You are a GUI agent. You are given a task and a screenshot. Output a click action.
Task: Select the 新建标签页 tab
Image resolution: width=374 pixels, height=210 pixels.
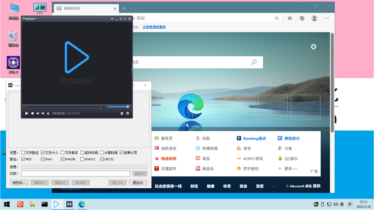click(86, 8)
